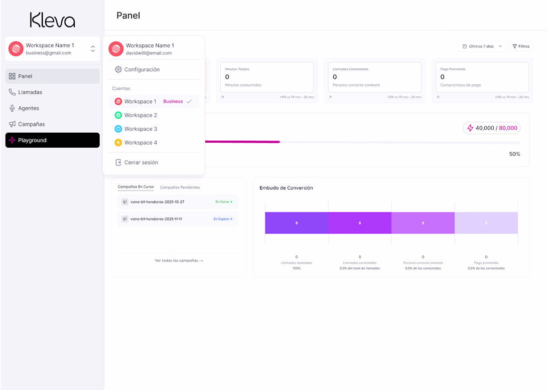Switch to Workspace 3
Viewport: 548px width, 390px height.
click(x=154, y=129)
